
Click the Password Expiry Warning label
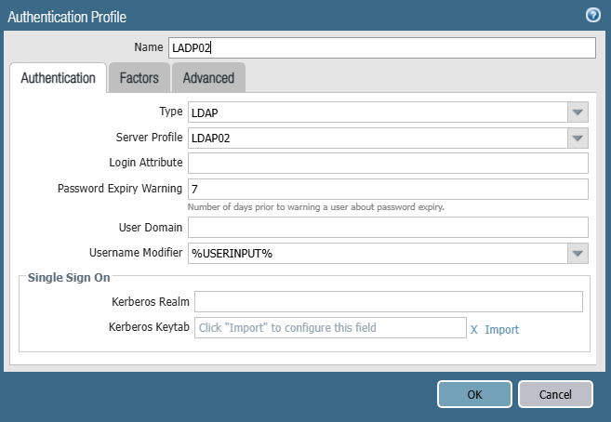coord(120,189)
